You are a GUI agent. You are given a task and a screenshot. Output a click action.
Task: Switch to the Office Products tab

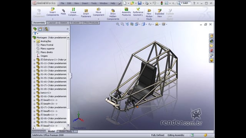pyautogui.click(x=90, y=23)
